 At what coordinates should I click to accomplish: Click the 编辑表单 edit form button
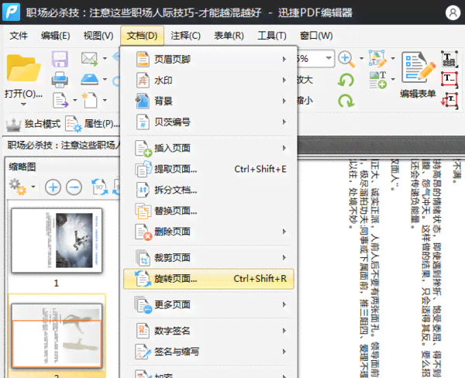pyautogui.click(x=418, y=75)
